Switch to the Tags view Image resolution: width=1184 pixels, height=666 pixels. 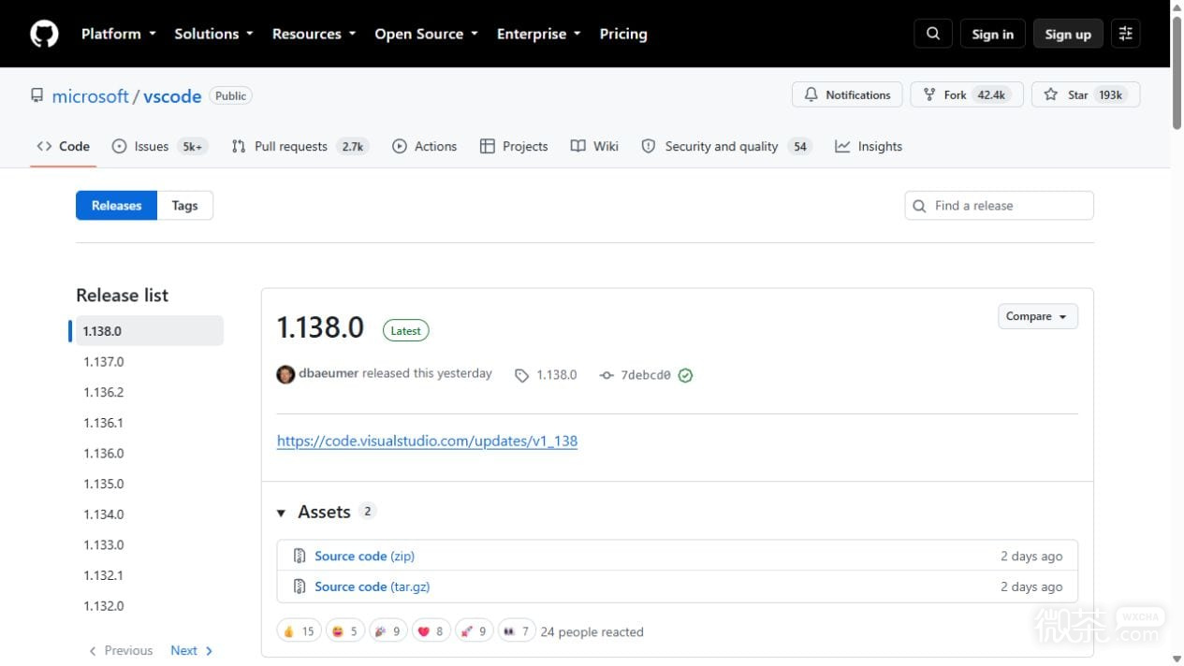click(184, 206)
